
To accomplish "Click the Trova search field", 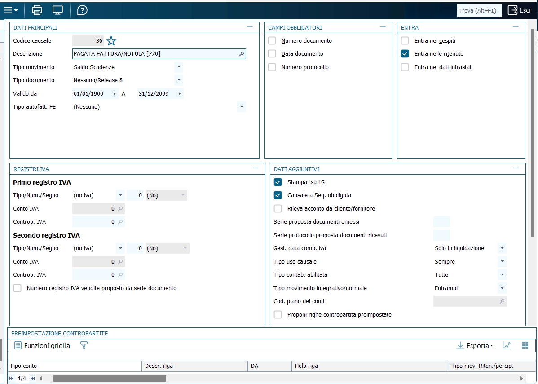I will [x=479, y=10].
